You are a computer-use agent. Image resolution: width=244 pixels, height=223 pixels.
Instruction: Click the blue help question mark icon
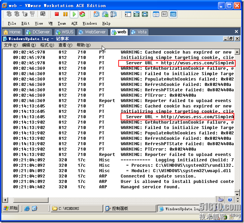230,200
